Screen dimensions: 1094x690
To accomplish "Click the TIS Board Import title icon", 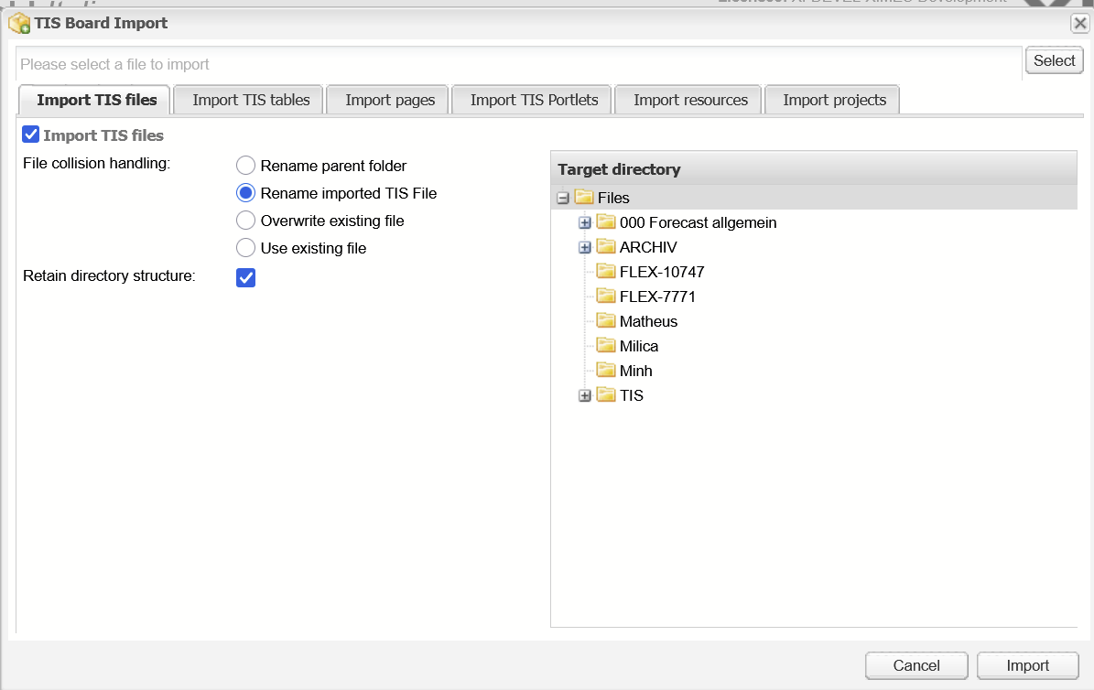I will pyautogui.click(x=19, y=24).
